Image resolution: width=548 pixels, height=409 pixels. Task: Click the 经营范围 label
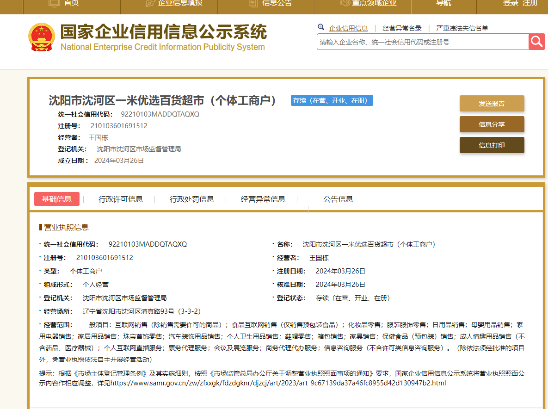pyautogui.click(x=58, y=325)
